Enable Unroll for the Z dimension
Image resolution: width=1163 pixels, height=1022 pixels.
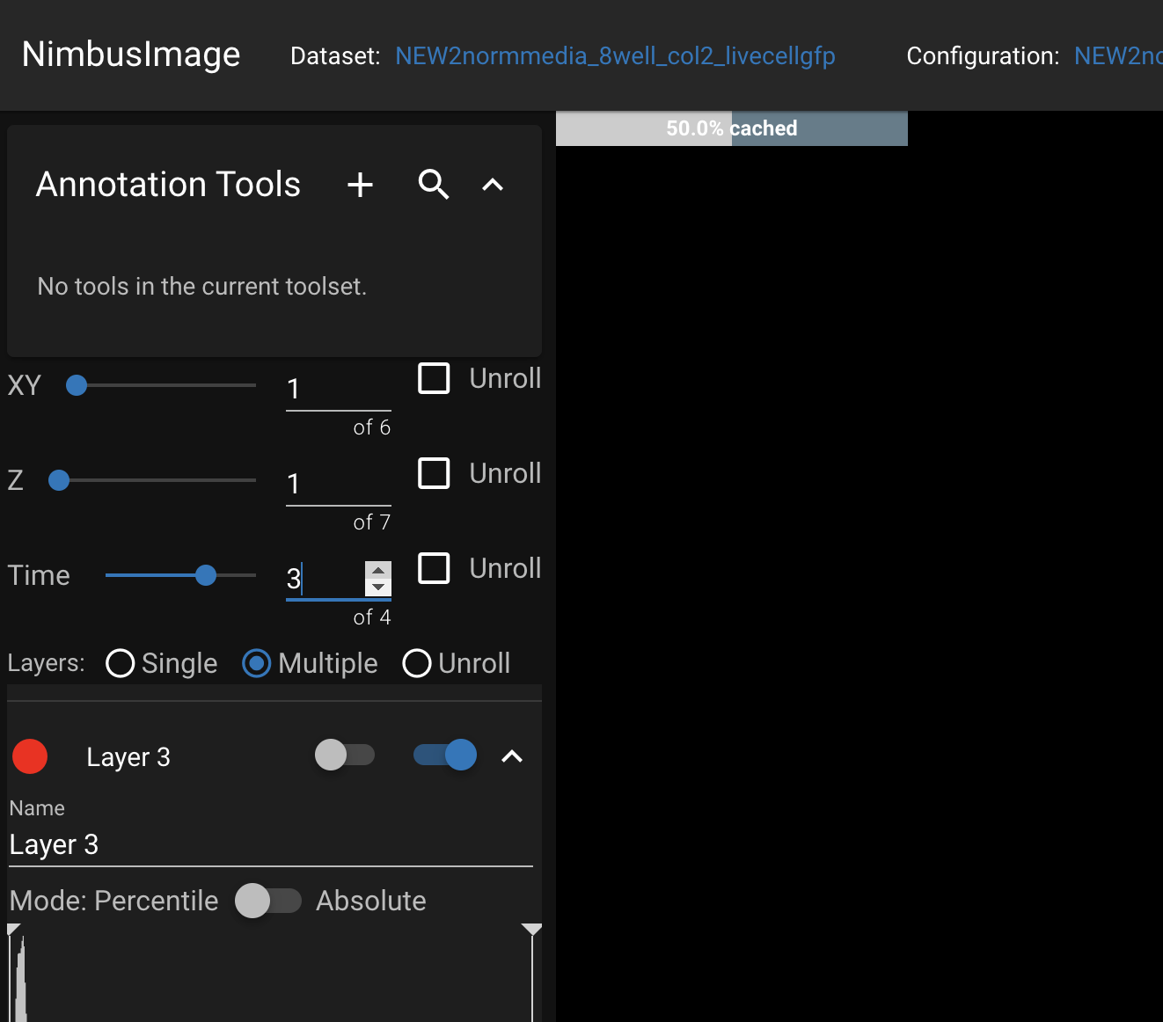coord(434,473)
